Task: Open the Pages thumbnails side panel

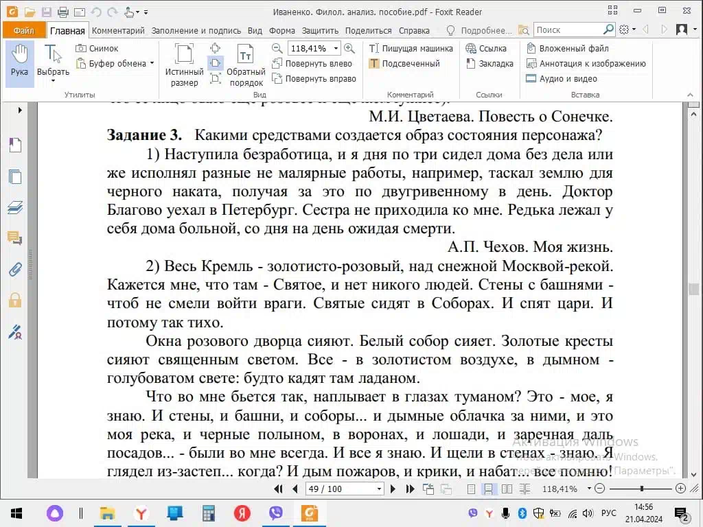Action: click(15, 176)
